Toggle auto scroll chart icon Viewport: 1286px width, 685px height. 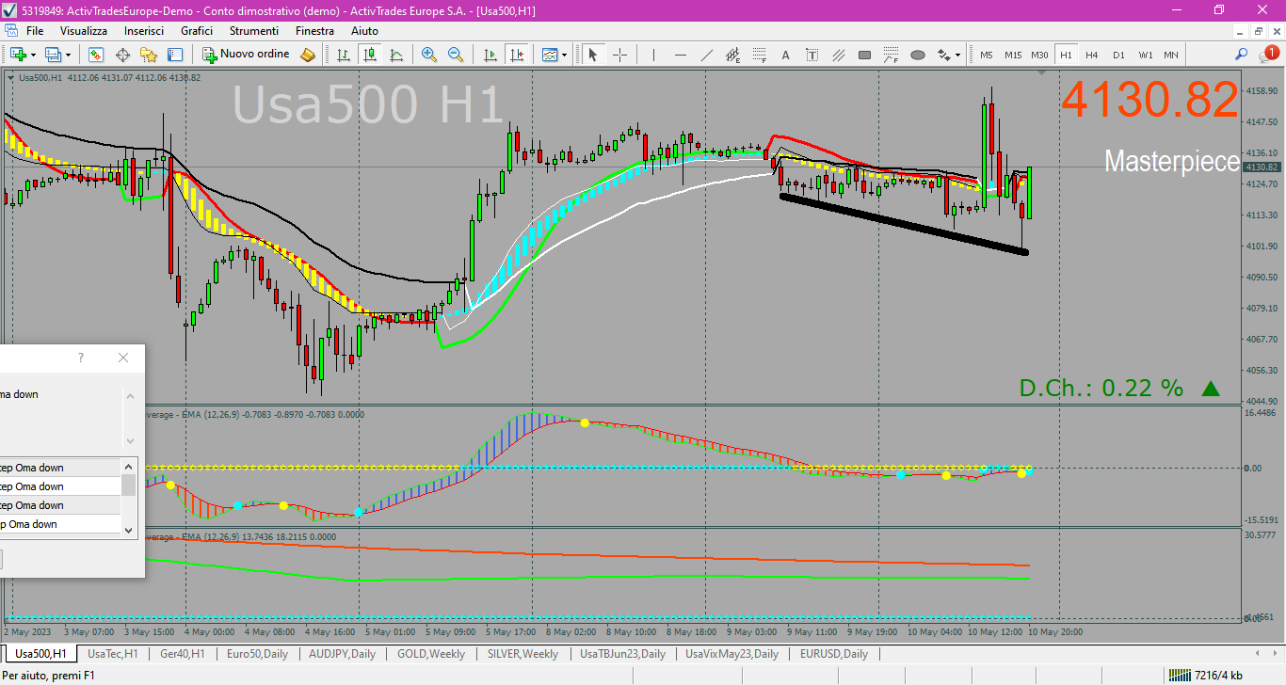tap(490, 55)
